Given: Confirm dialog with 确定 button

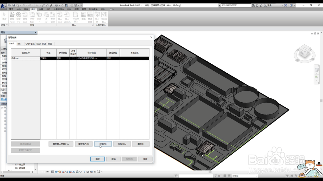Looking at the screenshot, I should (x=98, y=159).
